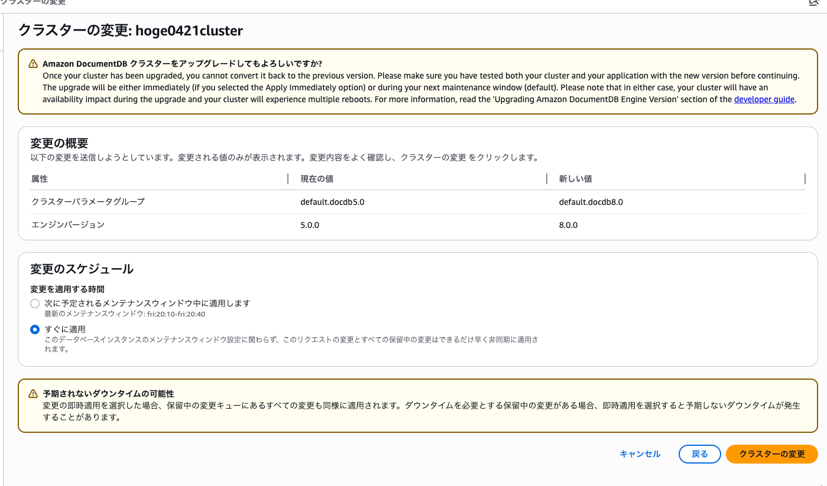Click the selected blue radio indicator for すぐに適用
827x486 pixels.
pyautogui.click(x=34, y=330)
